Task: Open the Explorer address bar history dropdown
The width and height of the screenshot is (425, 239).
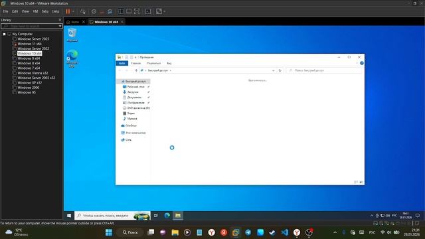Action: click(273, 70)
